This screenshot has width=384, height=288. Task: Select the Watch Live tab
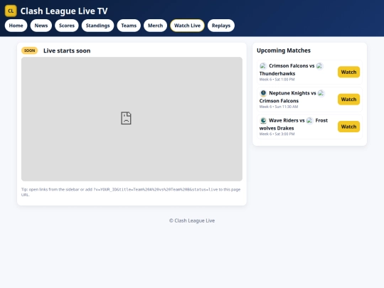point(187,26)
